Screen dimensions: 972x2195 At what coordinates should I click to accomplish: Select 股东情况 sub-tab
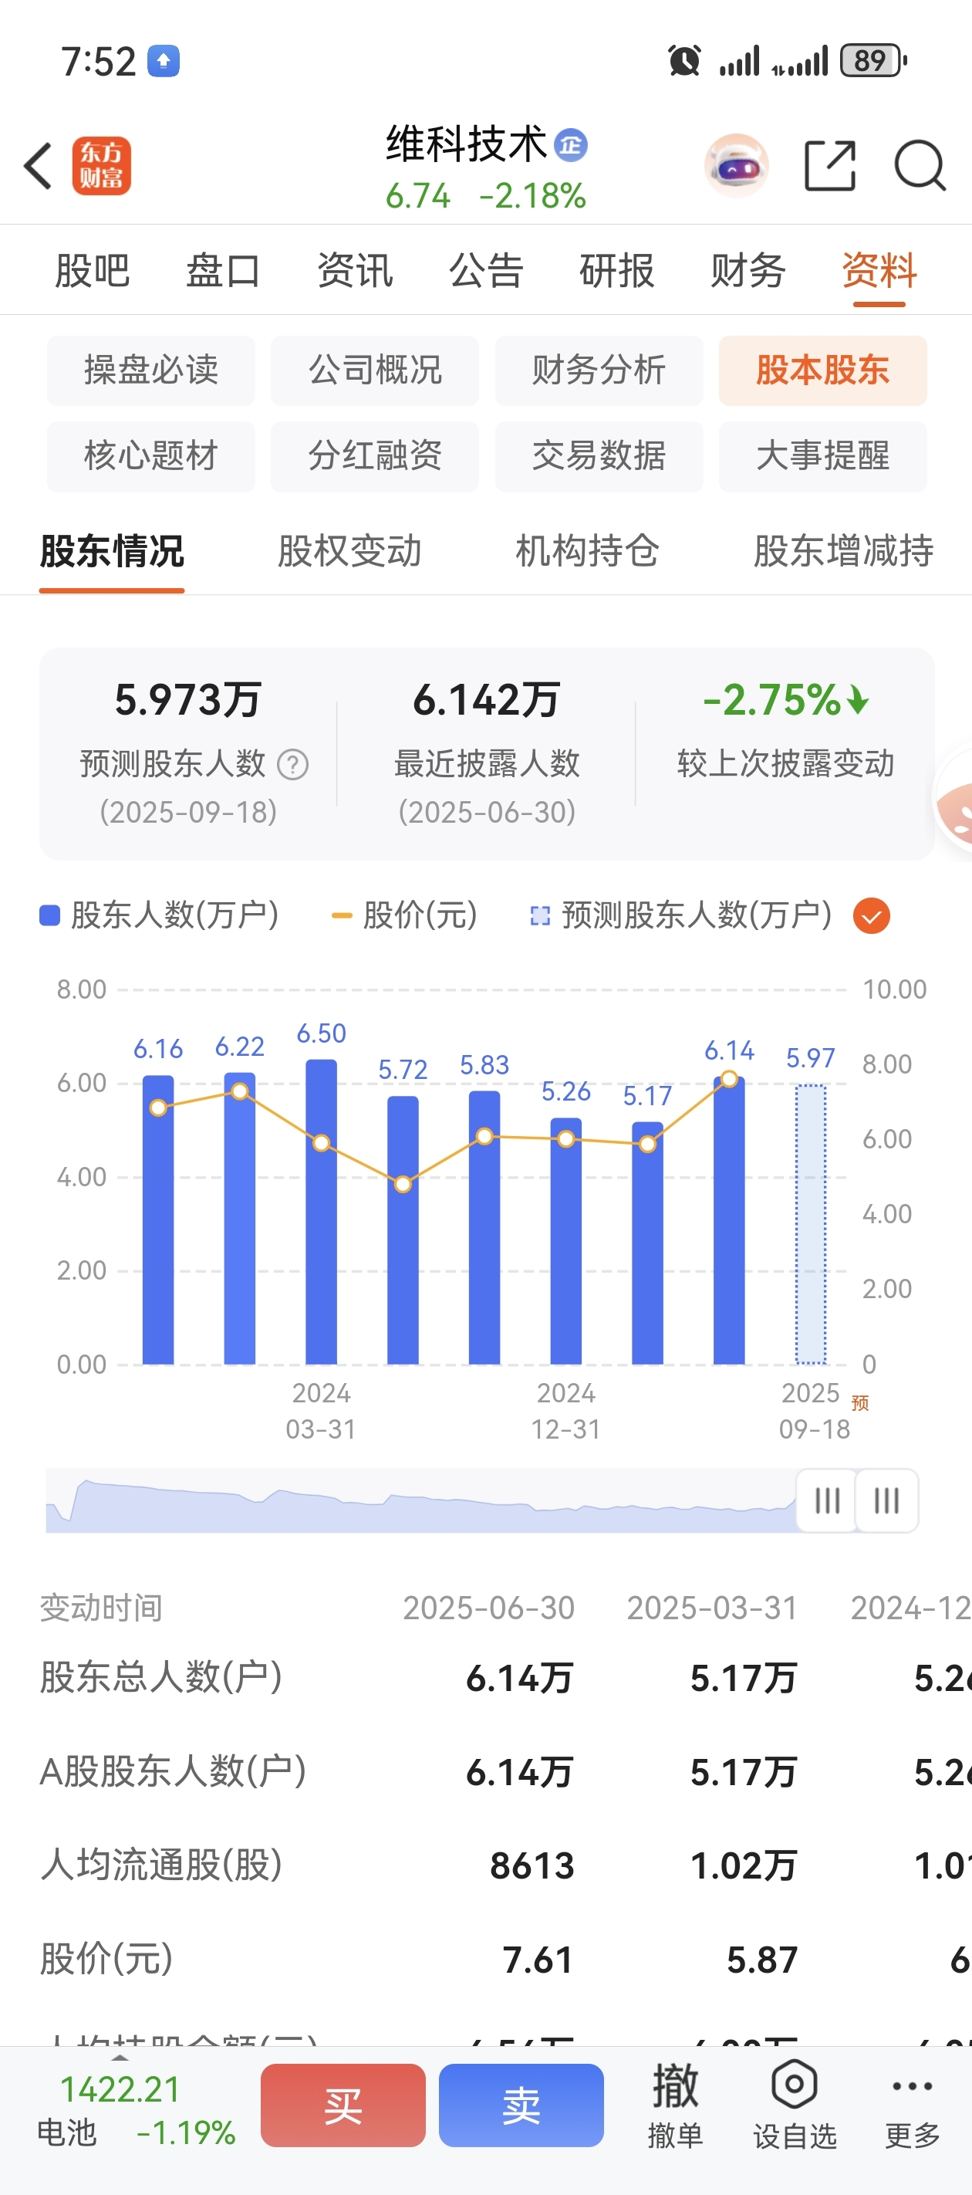point(112,551)
